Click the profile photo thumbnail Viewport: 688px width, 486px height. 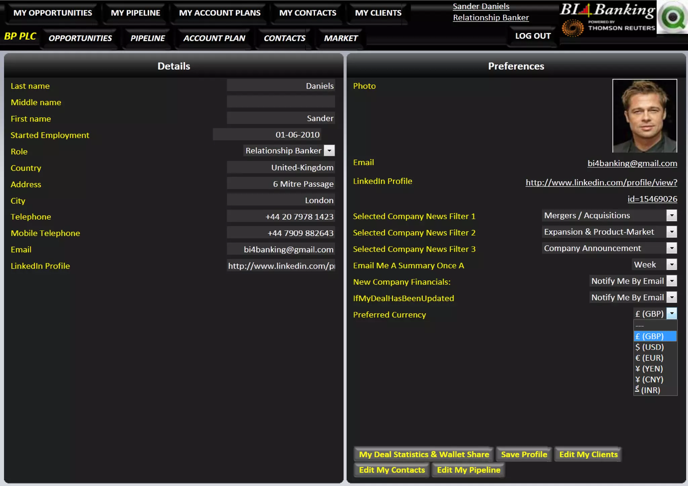(644, 116)
